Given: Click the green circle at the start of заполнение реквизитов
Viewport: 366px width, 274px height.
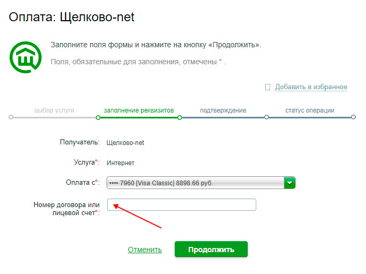Looking at the screenshot, I should click(98, 117).
